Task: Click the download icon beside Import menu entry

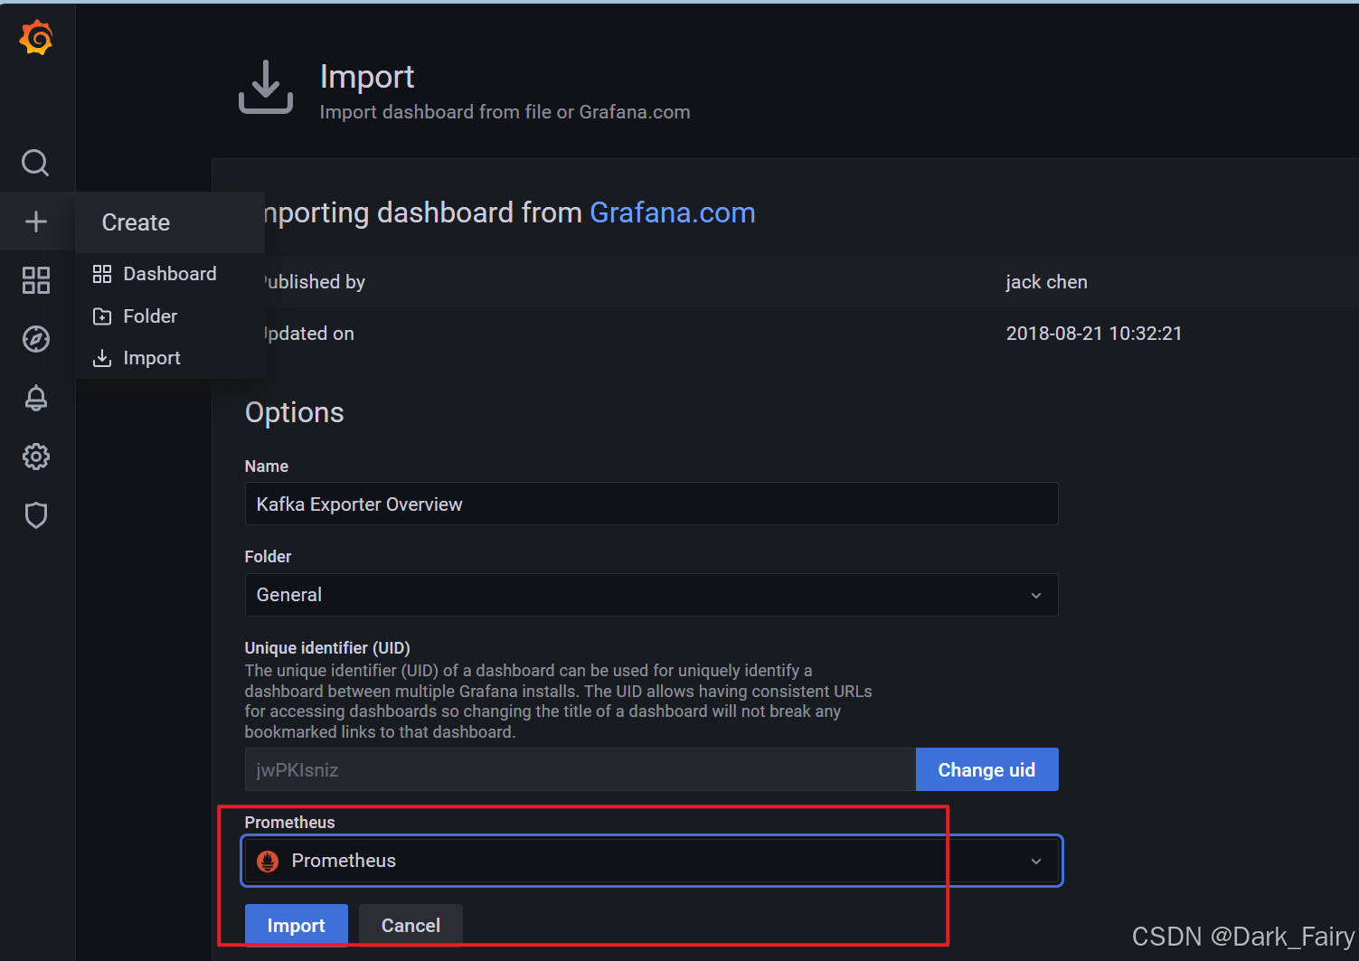Action: click(102, 358)
